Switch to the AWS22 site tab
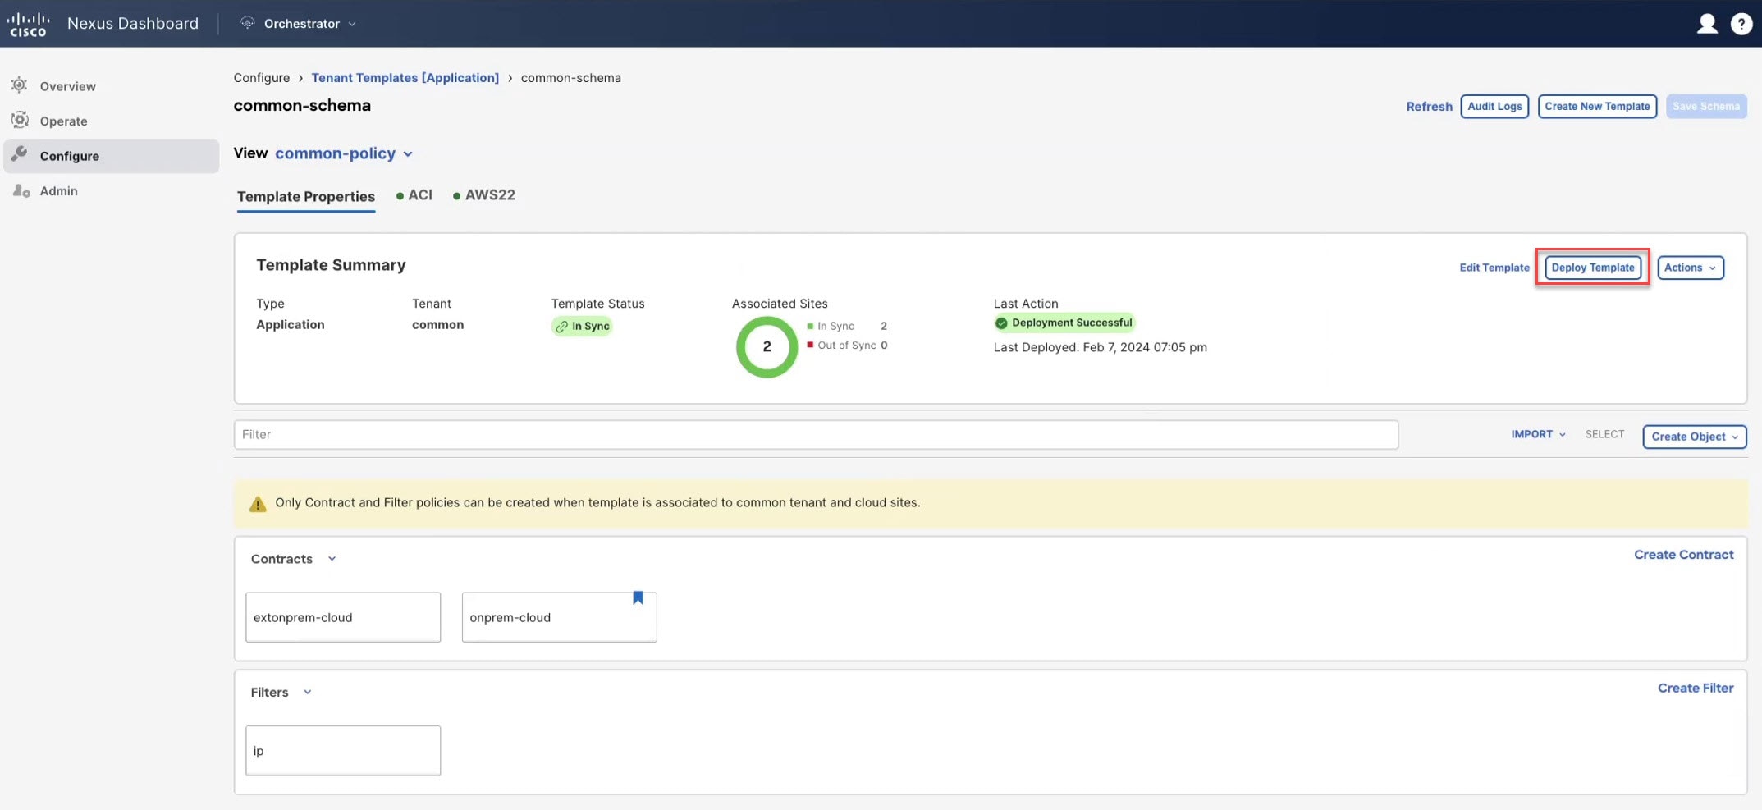The image size is (1762, 810). click(484, 195)
